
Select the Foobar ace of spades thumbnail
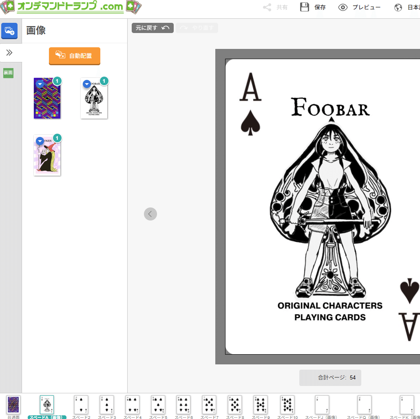point(94,98)
